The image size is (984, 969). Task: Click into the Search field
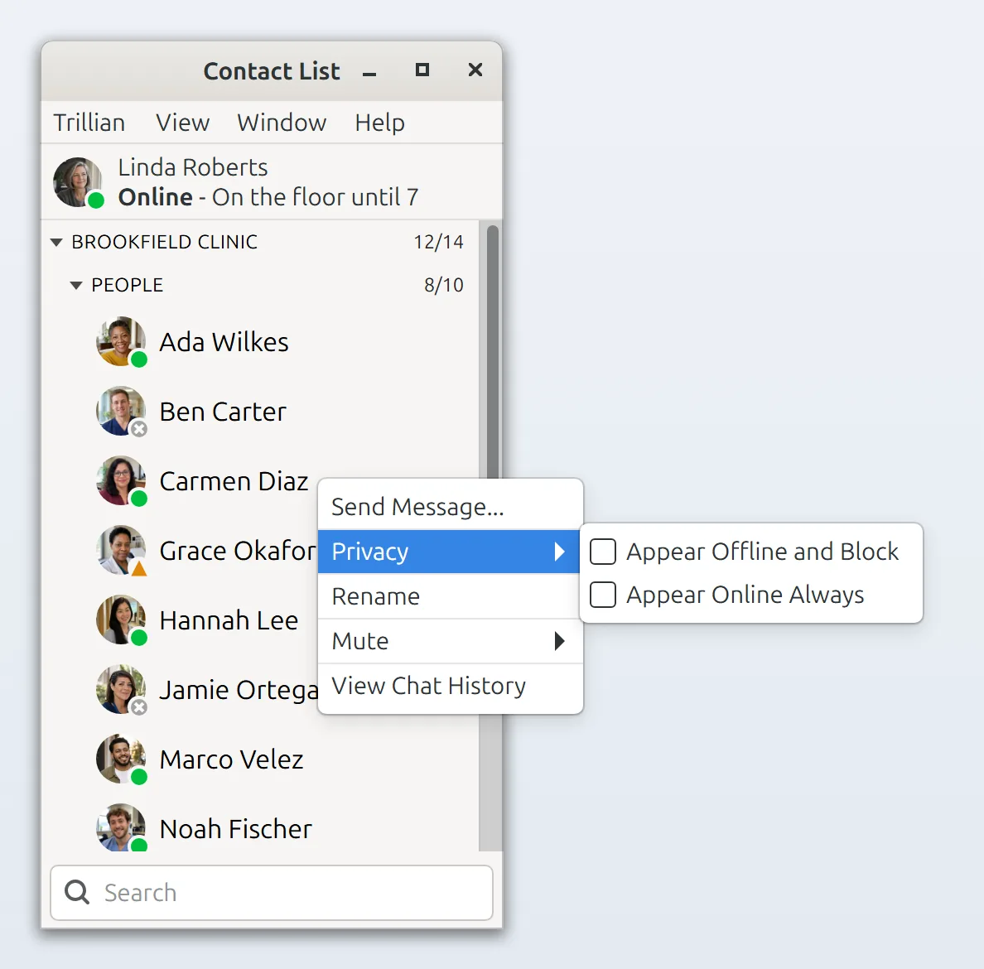click(272, 893)
